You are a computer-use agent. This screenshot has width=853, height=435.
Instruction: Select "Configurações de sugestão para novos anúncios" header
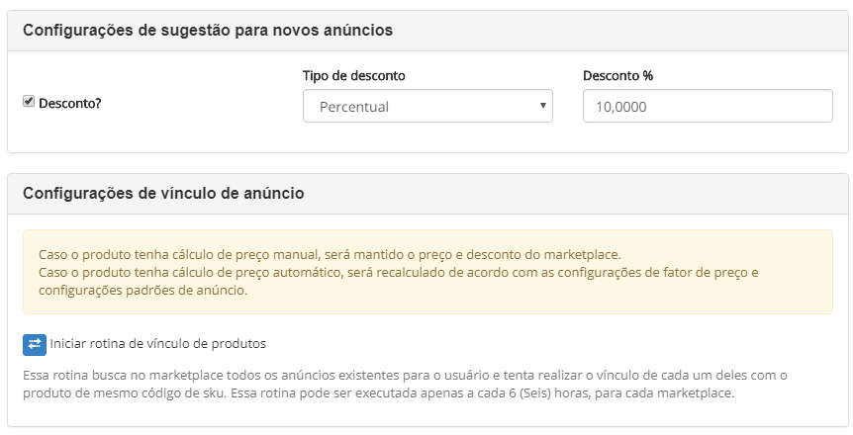click(208, 30)
